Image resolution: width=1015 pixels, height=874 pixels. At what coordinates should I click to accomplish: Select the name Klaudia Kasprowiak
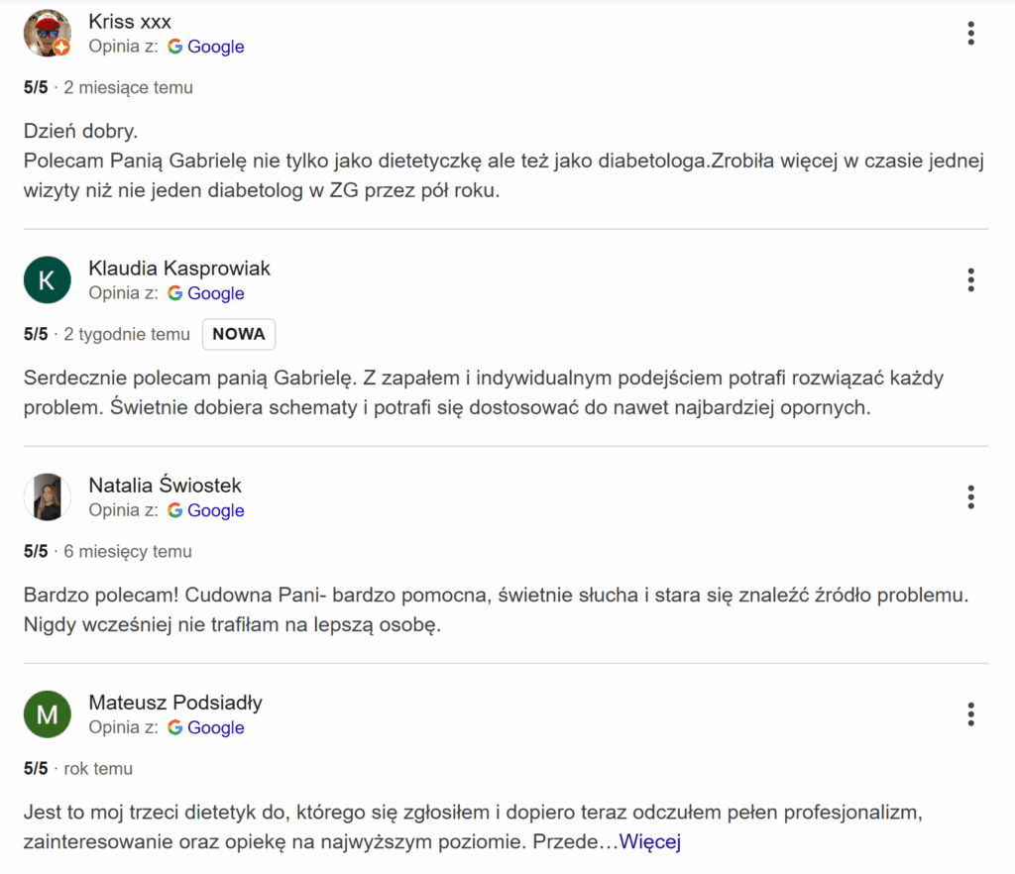point(179,268)
